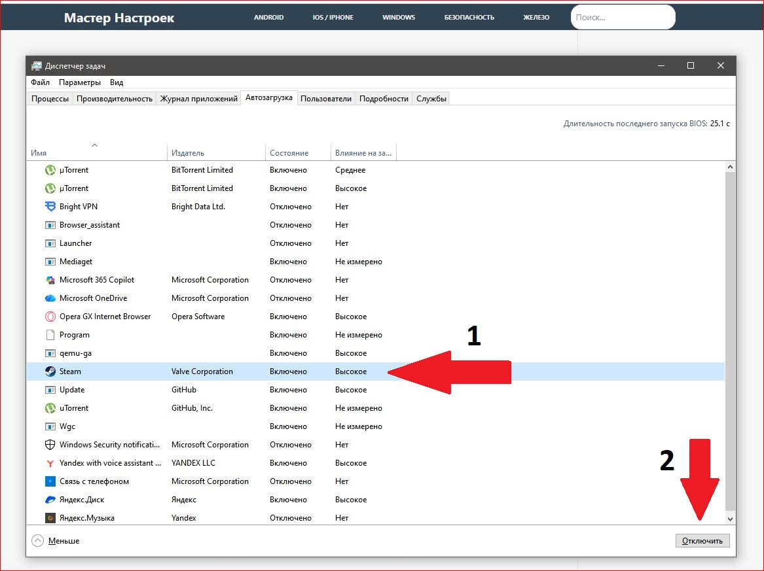This screenshot has width=764, height=571.
Task: Open the Вид menu
Action: coord(117,82)
